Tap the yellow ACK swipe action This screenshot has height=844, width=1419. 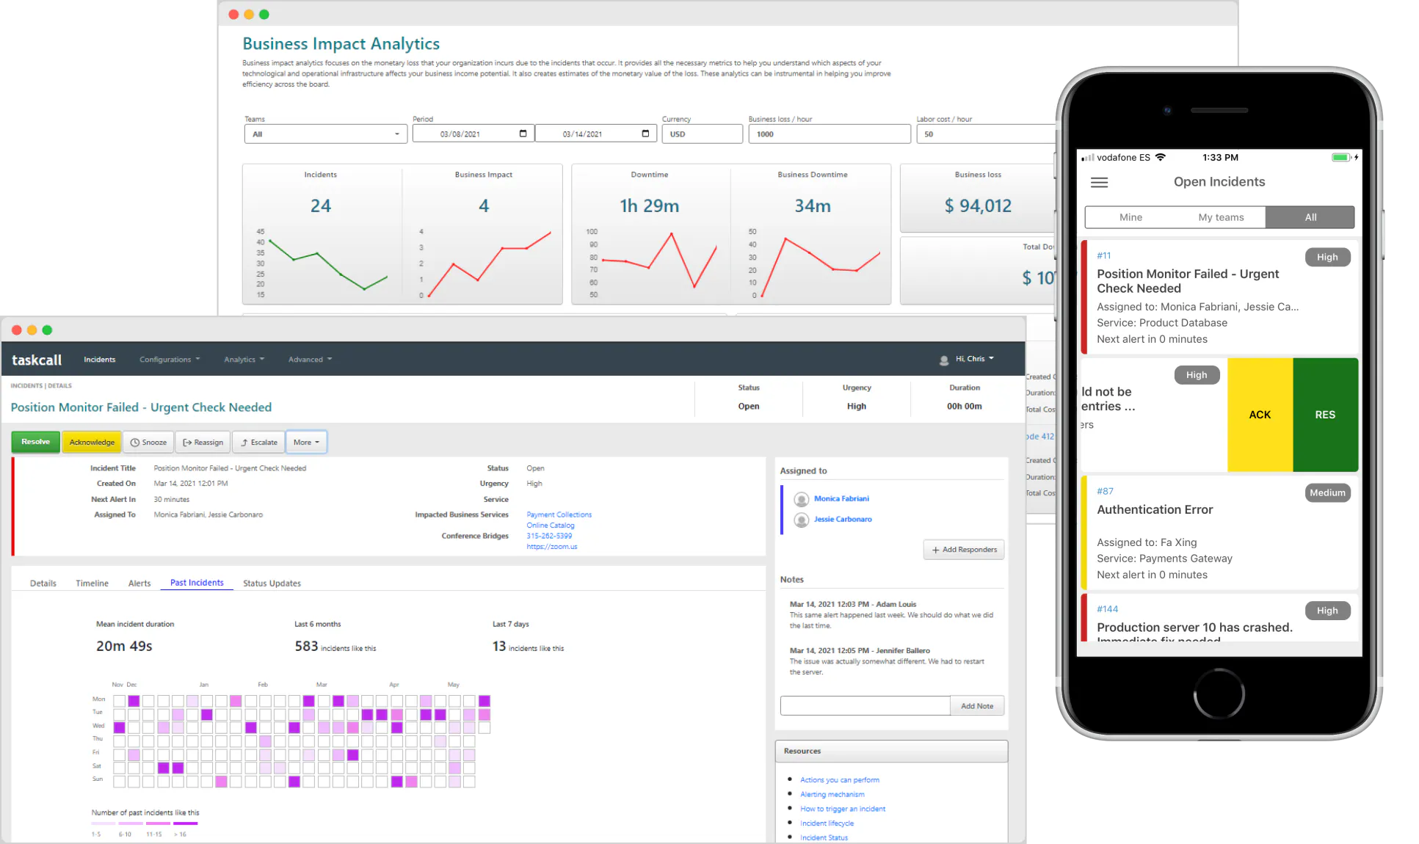tap(1260, 415)
